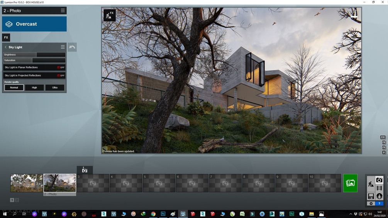Undo the last Sky Light change
Screen dimensions: 388x218
[72, 47]
